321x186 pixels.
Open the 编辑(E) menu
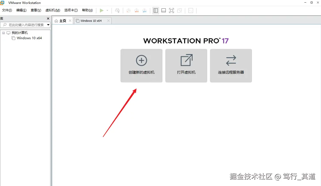pos(21,10)
